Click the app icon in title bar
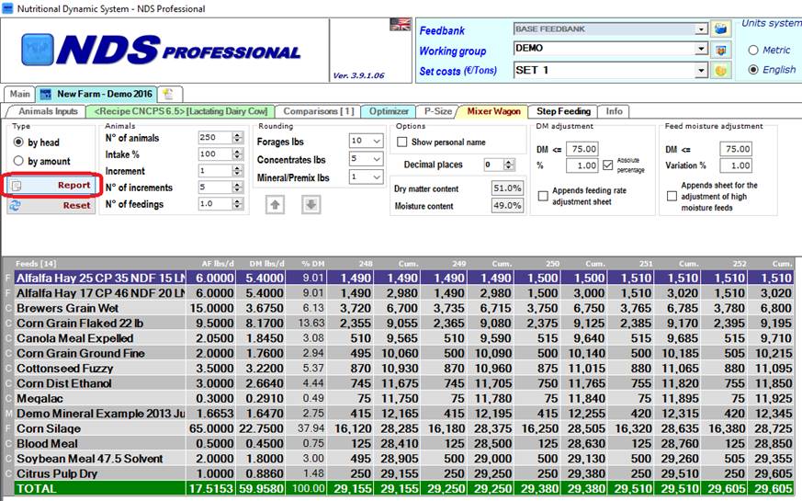Image resolution: width=802 pixels, height=501 pixels. (x=7, y=8)
